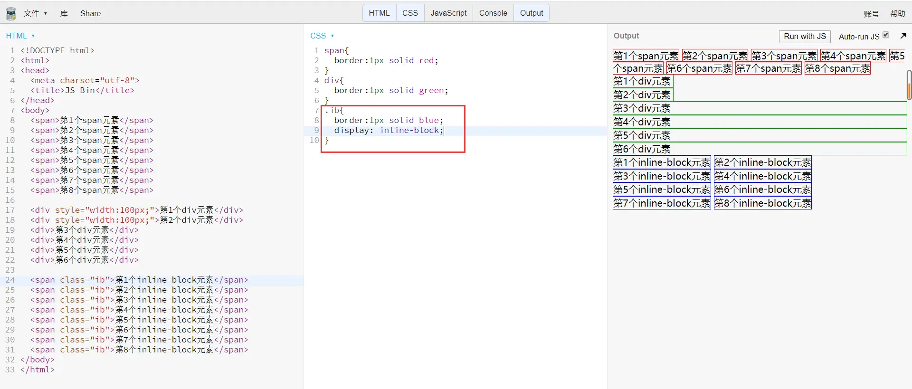Image resolution: width=912 pixels, height=389 pixels.
Task: Click the div{ selector line in CSS
Action: (x=334, y=80)
